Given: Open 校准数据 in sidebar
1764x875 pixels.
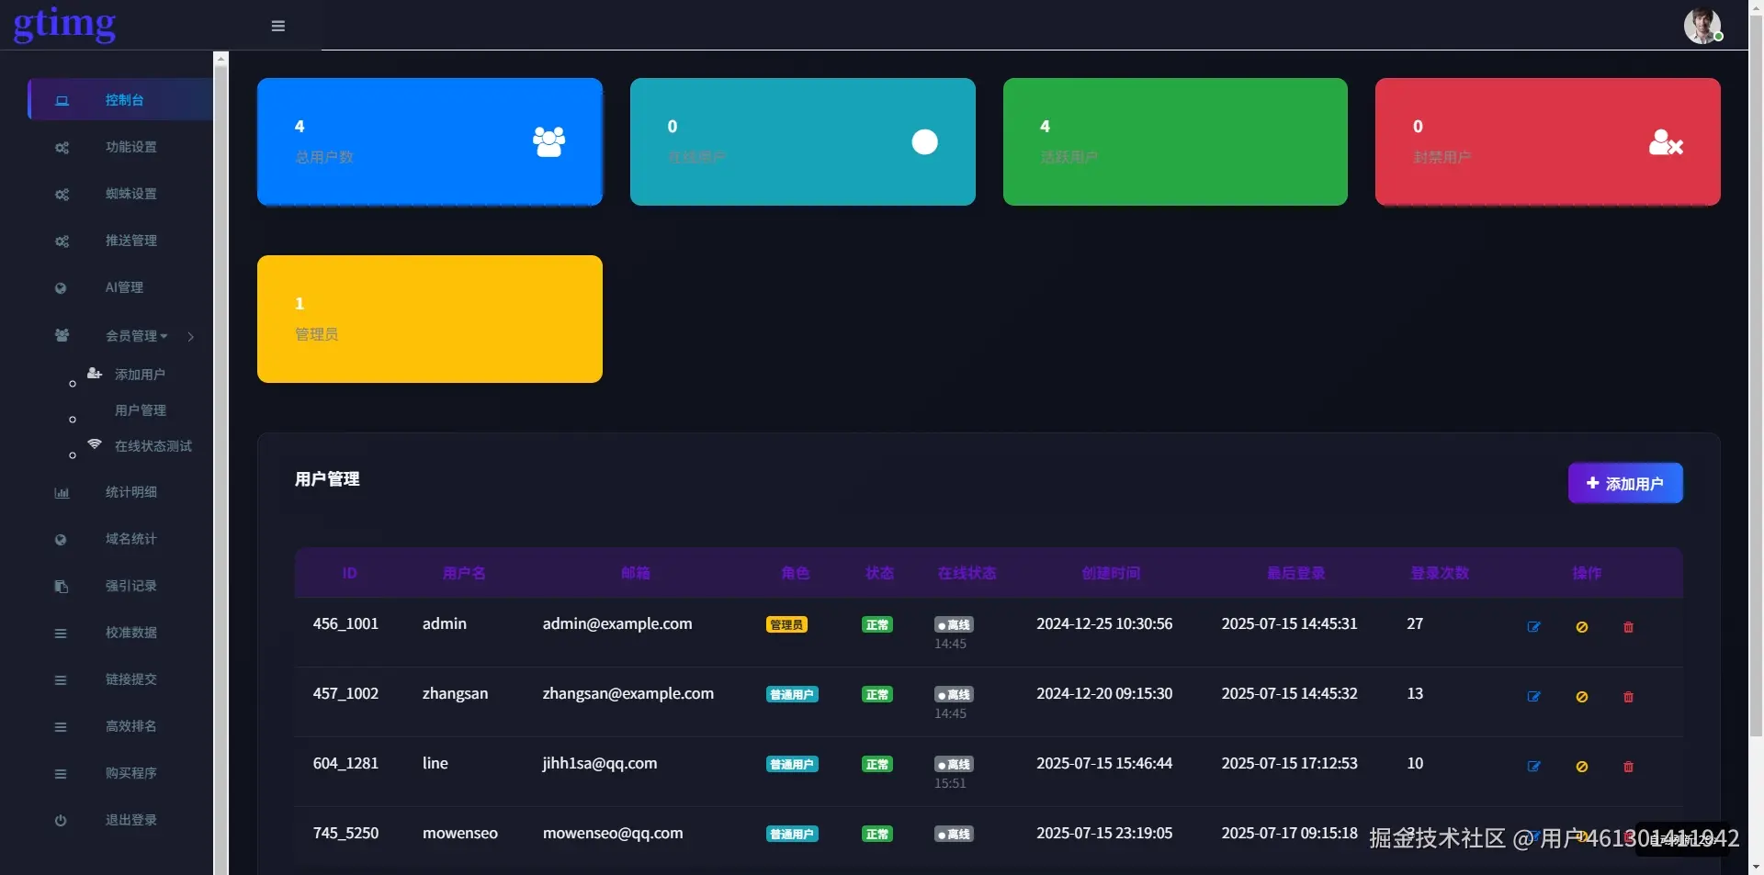Looking at the screenshot, I should (130, 633).
